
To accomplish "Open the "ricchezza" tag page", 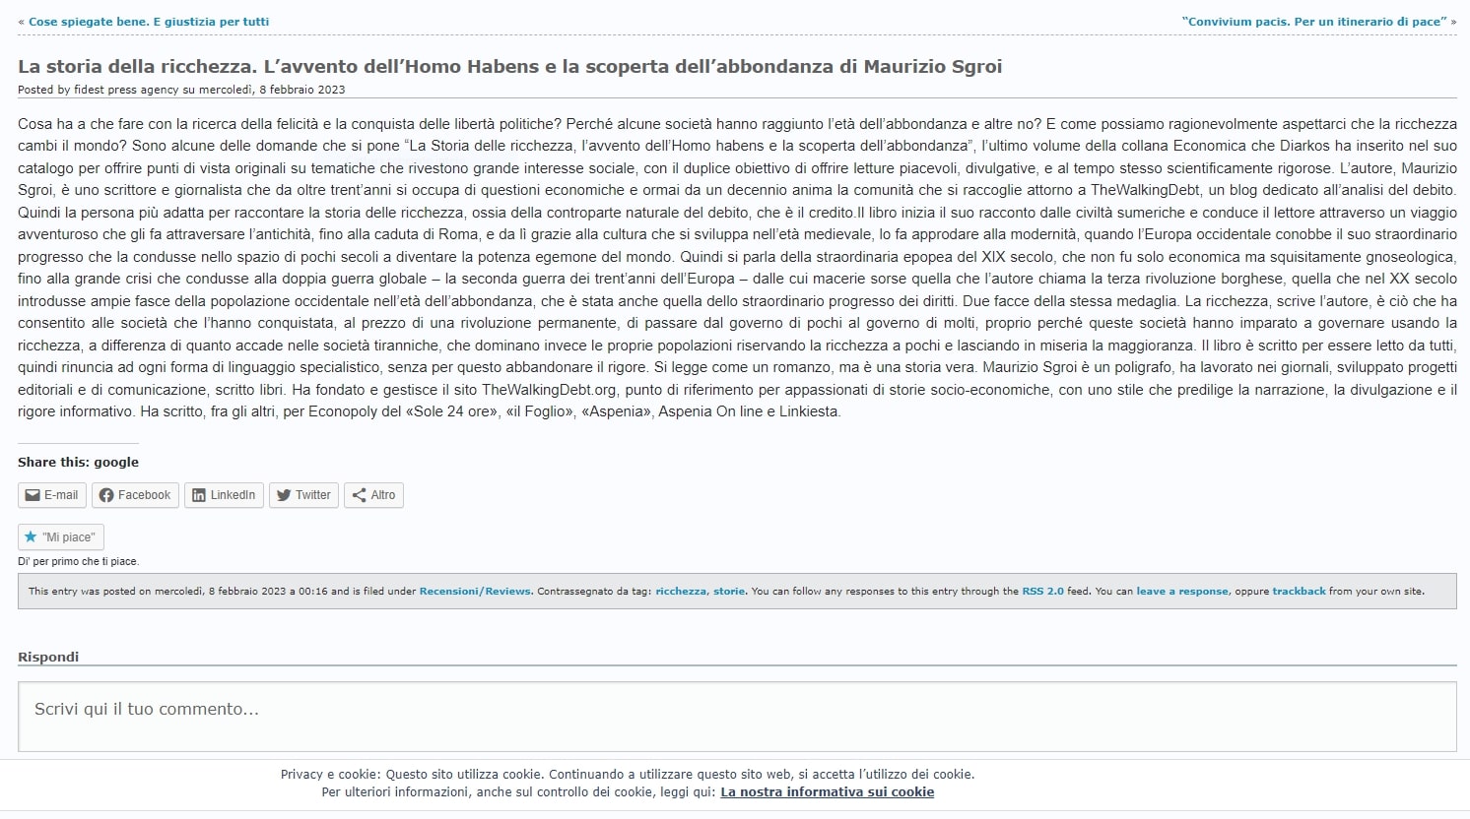I will click(681, 592).
